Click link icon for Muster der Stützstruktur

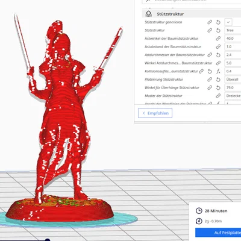(218, 96)
